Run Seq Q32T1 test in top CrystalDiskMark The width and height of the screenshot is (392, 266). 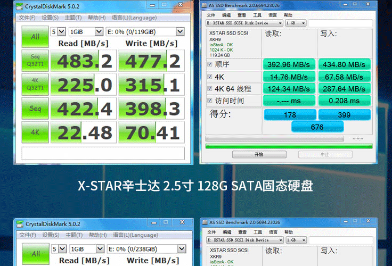pos(35,61)
